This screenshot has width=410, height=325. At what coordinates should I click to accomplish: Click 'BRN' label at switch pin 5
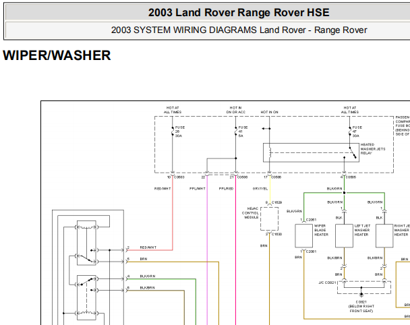[143, 259]
